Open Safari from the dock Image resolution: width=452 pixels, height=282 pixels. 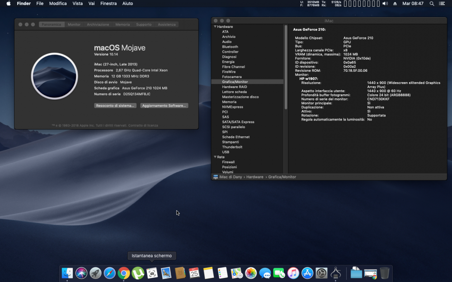click(x=109, y=273)
